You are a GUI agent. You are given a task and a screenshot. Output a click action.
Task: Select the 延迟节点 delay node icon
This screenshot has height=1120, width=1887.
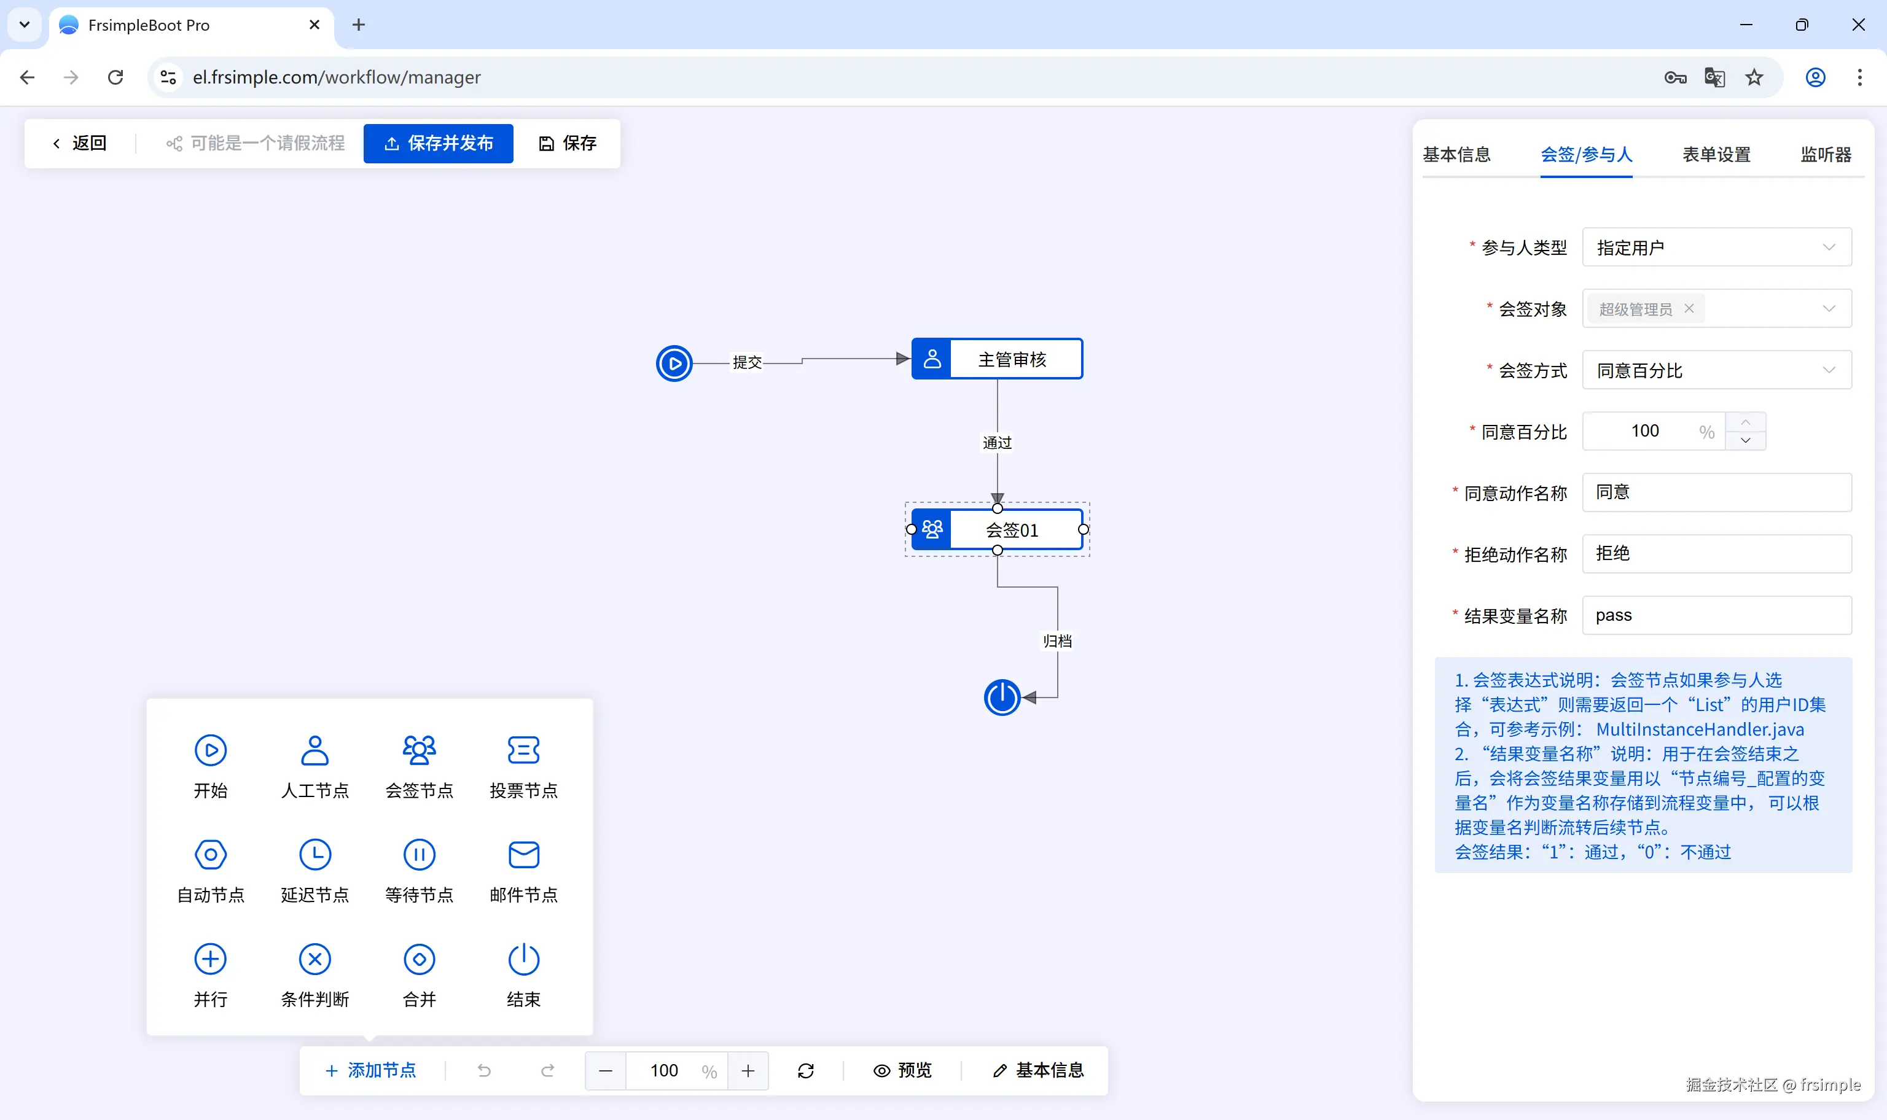pos(314,854)
